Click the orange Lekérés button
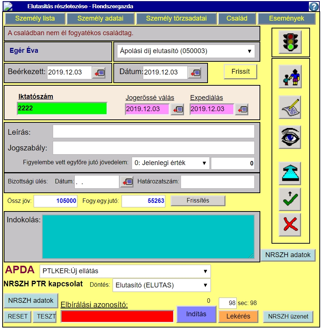This screenshot has width=322, height=329. pos(238,316)
